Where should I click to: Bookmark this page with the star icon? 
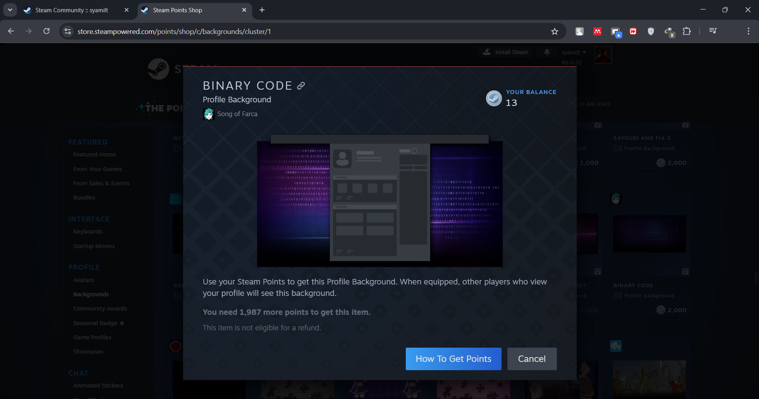click(555, 32)
